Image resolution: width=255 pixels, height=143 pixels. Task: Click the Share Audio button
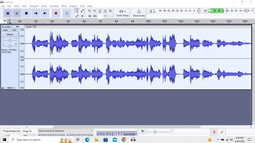[x=139, y=13]
